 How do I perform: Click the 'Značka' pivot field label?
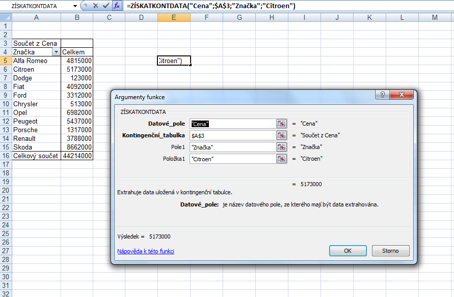point(24,52)
